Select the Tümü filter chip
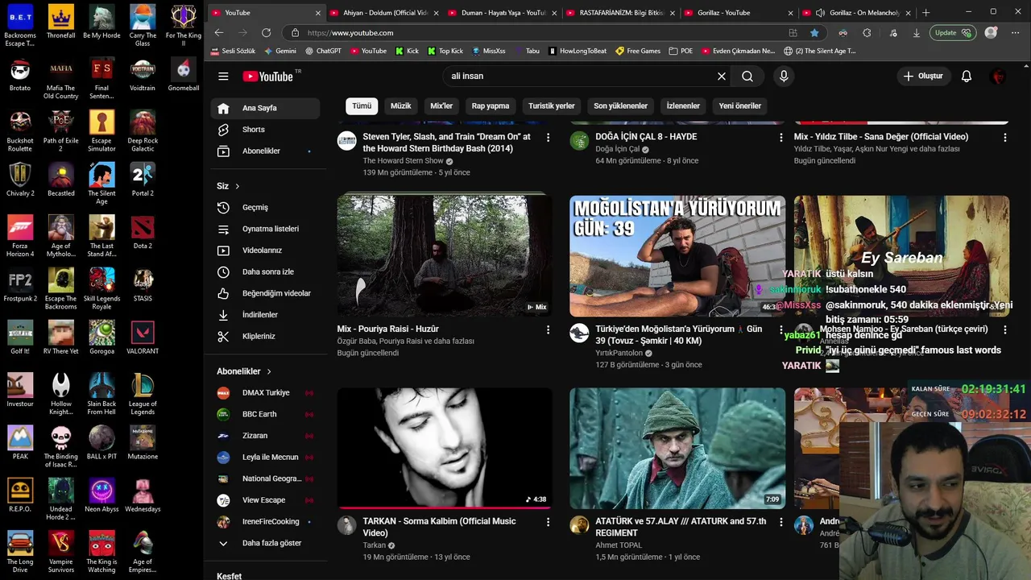Image resolution: width=1031 pixels, height=580 pixels. (x=362, y=106)
